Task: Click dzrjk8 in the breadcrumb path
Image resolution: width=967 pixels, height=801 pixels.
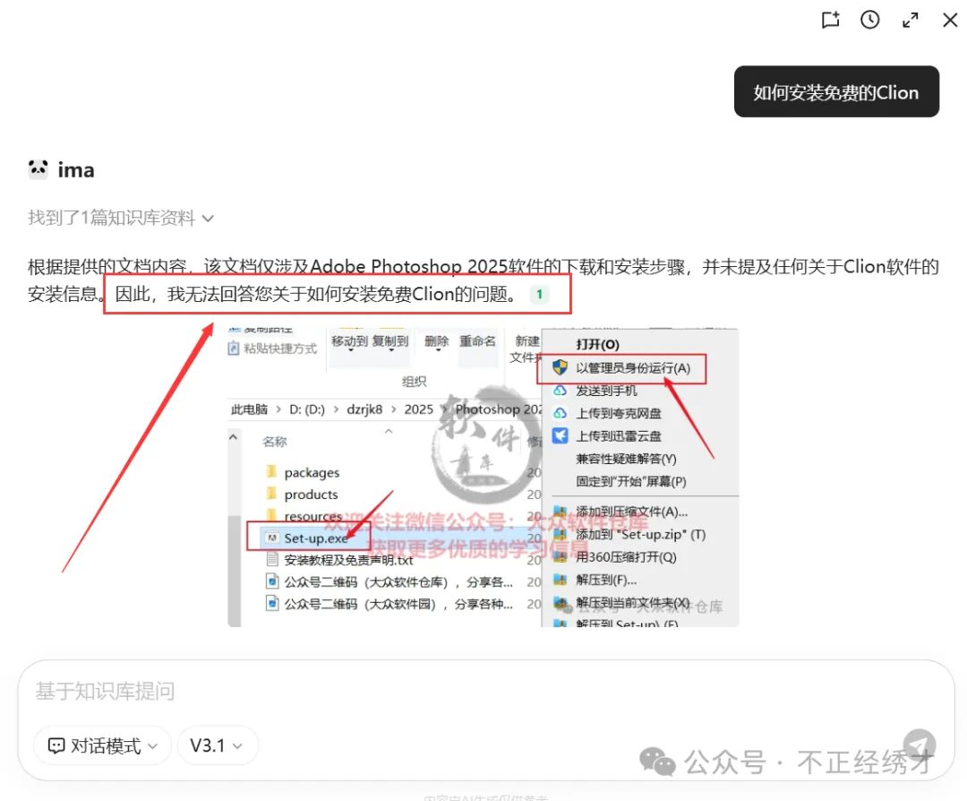Action: pos(364,409)
